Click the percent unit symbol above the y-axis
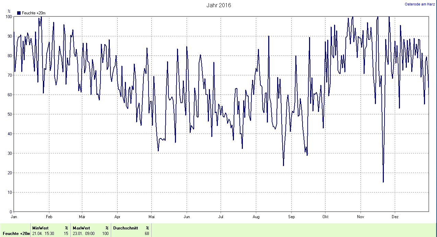This screenshot has height=237, width=437. point(9,11)
